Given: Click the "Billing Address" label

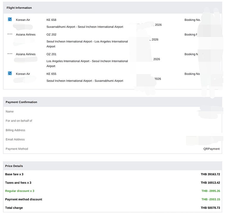Looking at the screenshot, I should pos(15,130).
